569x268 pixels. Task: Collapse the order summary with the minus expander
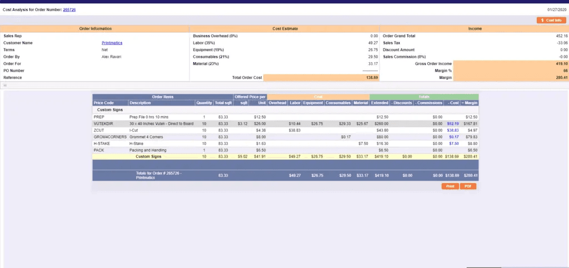[x=5, y=85]
